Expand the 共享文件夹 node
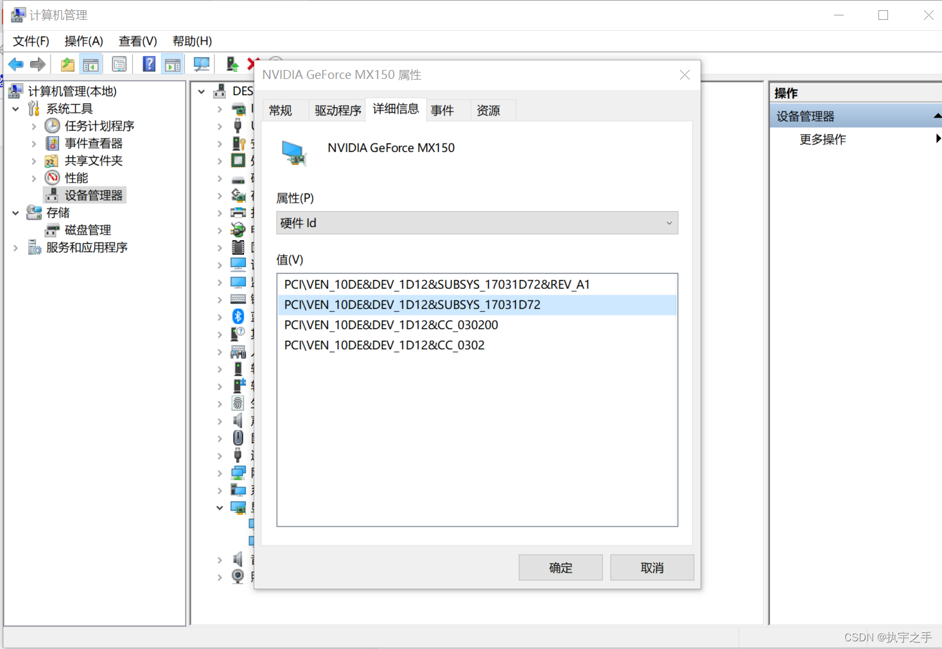Image resolution: width=942 pixels, height=649 pixels. (33, 161)
